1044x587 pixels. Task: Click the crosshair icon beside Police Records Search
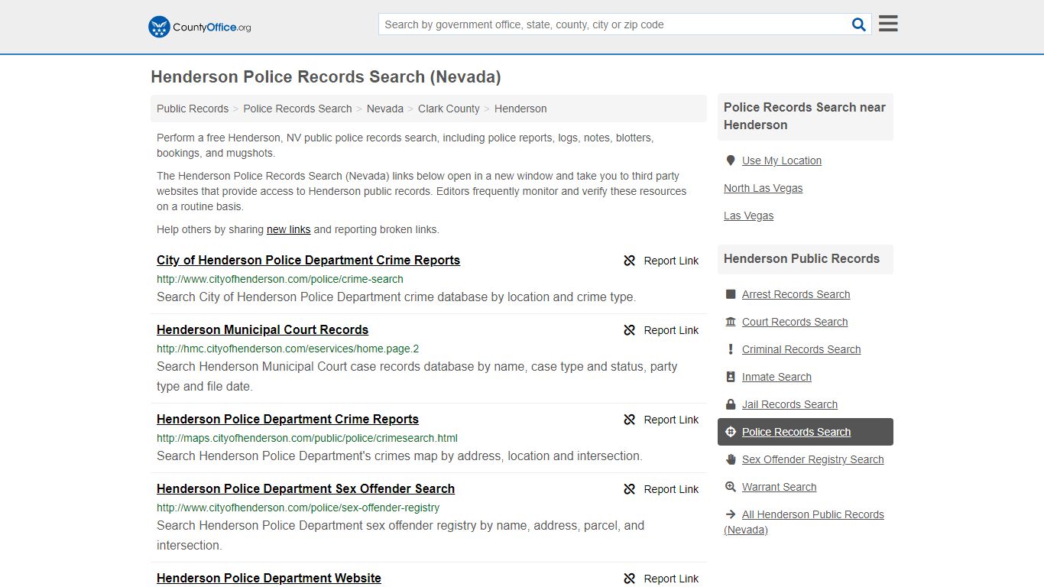point(730,432)
